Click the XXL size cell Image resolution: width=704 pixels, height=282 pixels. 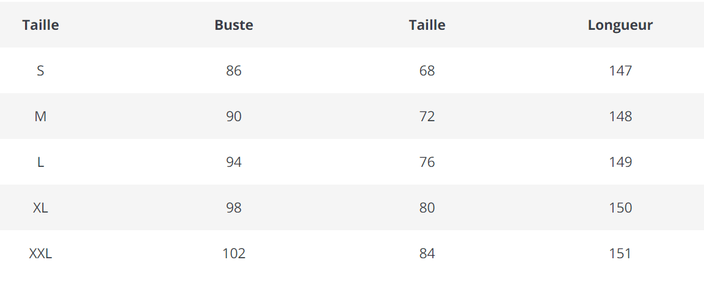coord(40,253)
